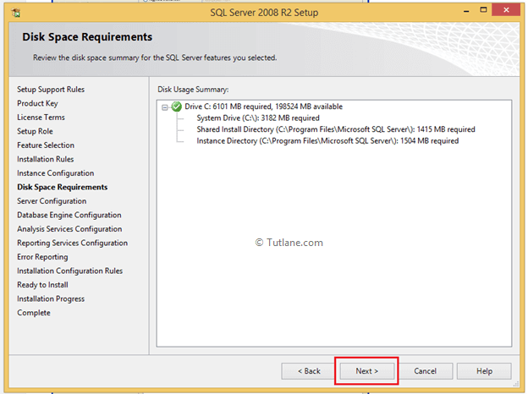Select Setup Role step

[x=35, y=131]
